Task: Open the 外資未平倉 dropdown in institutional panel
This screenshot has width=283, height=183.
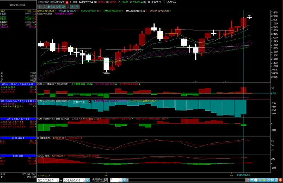Action: (90, 102)
